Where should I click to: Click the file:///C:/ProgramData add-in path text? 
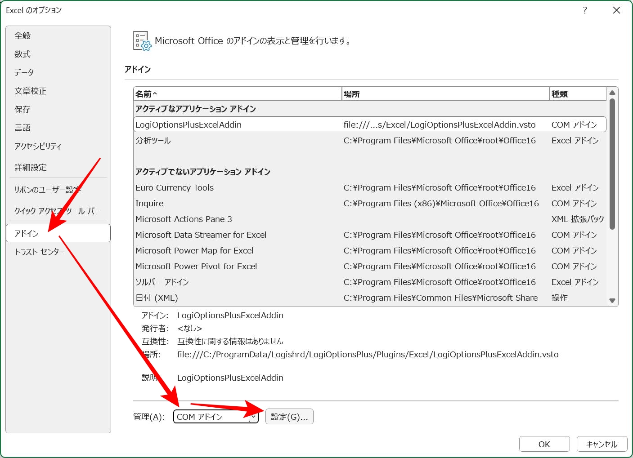(368, 354)
